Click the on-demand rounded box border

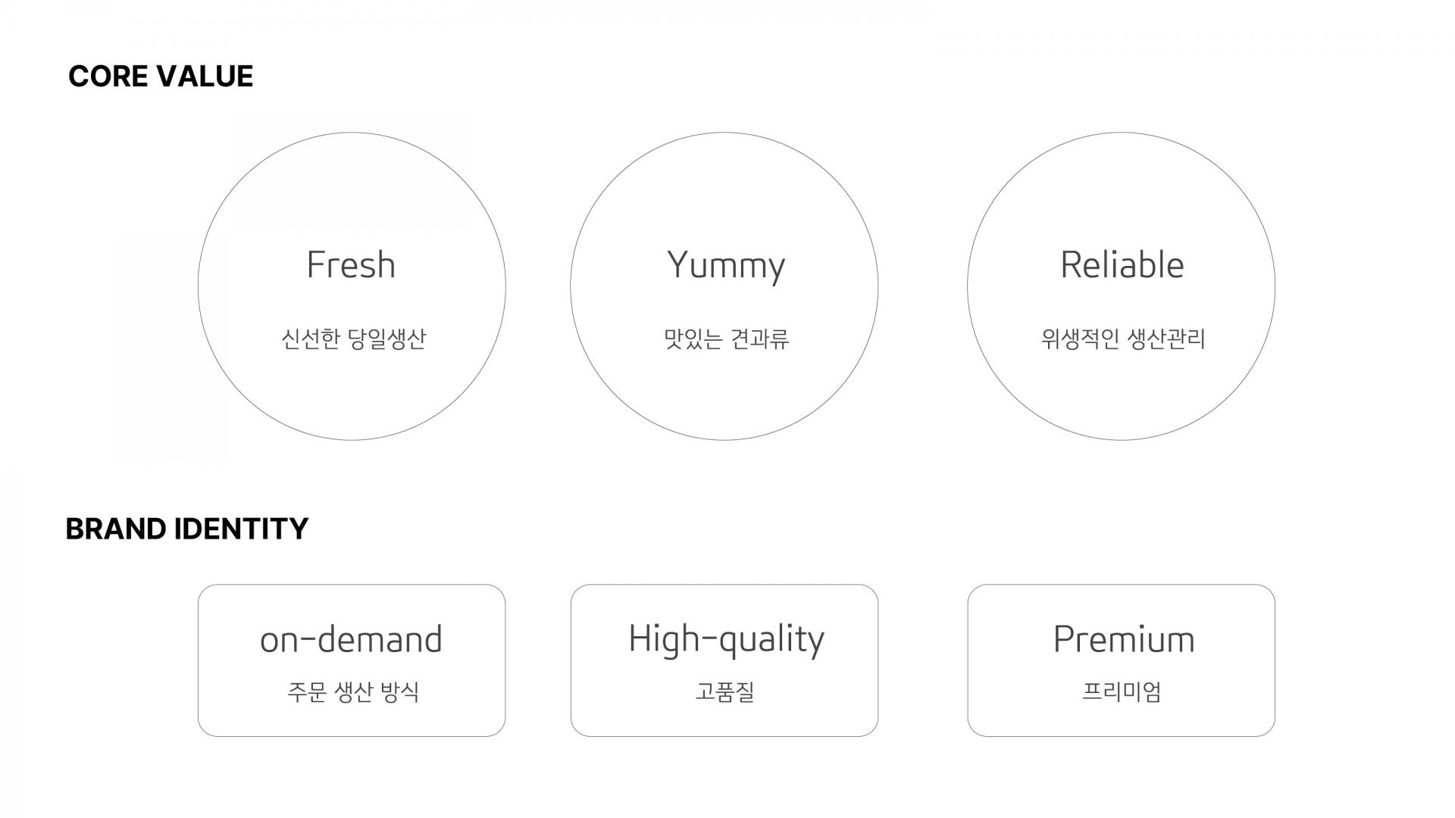[x=352, y=585]
